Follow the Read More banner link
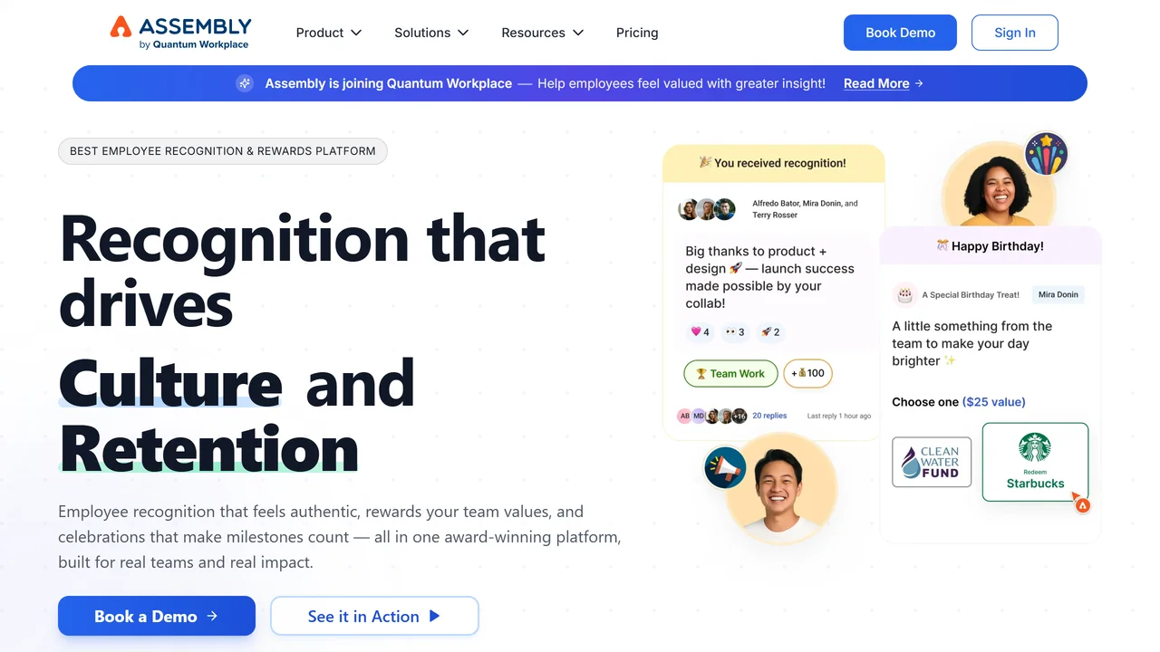 [x=883, y=83]
